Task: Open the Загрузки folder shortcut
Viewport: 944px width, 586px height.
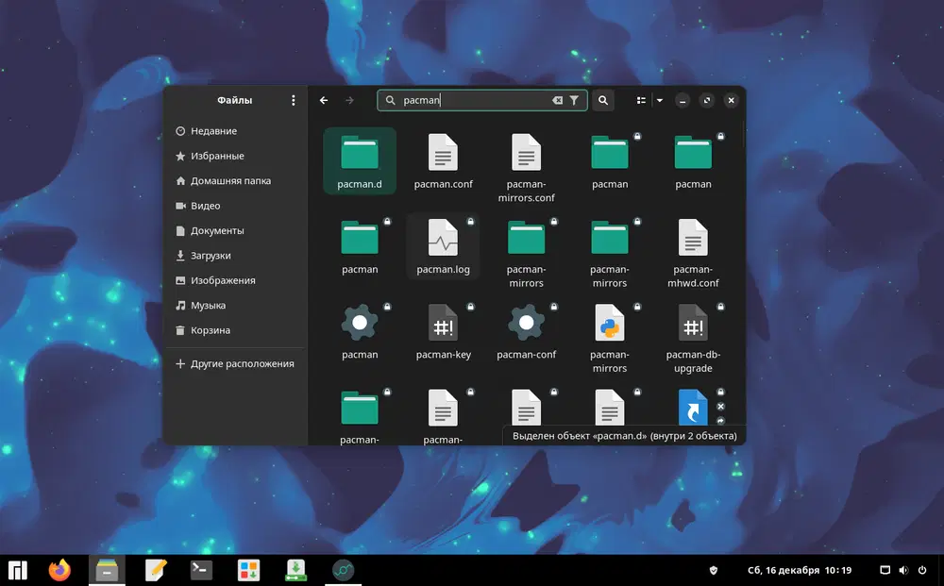Action: coord(211,256)
